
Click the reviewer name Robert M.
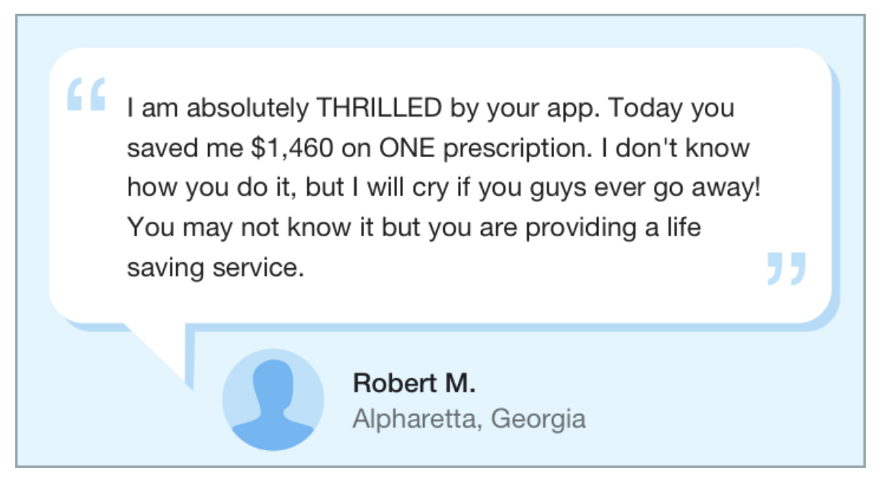coord(414,383)
